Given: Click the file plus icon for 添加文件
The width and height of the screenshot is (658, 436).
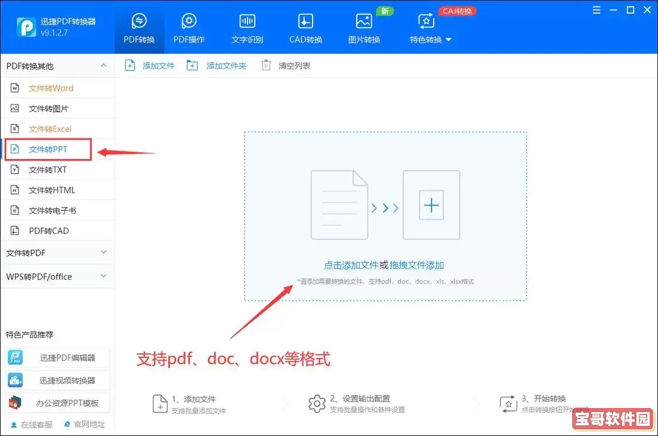Looking at the screenshot, I should point(130,66).
